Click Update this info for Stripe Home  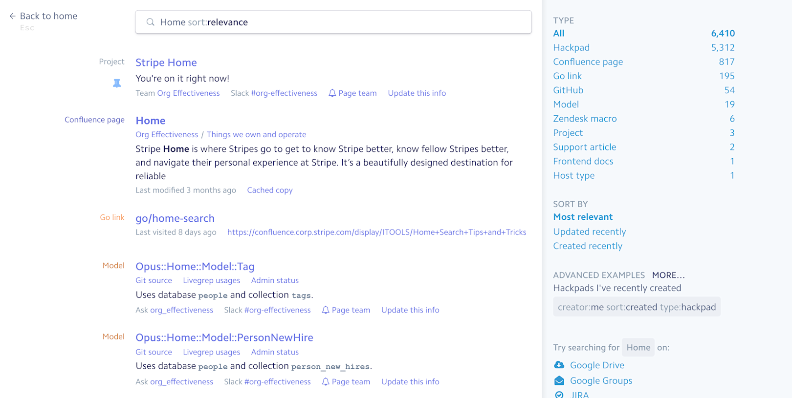pos(417,93)
